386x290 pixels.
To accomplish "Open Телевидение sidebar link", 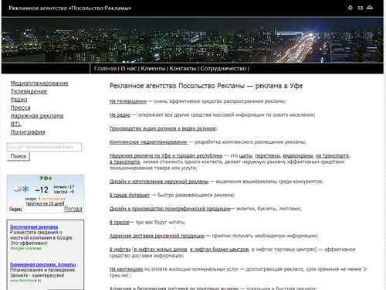I will pos(29,91).
